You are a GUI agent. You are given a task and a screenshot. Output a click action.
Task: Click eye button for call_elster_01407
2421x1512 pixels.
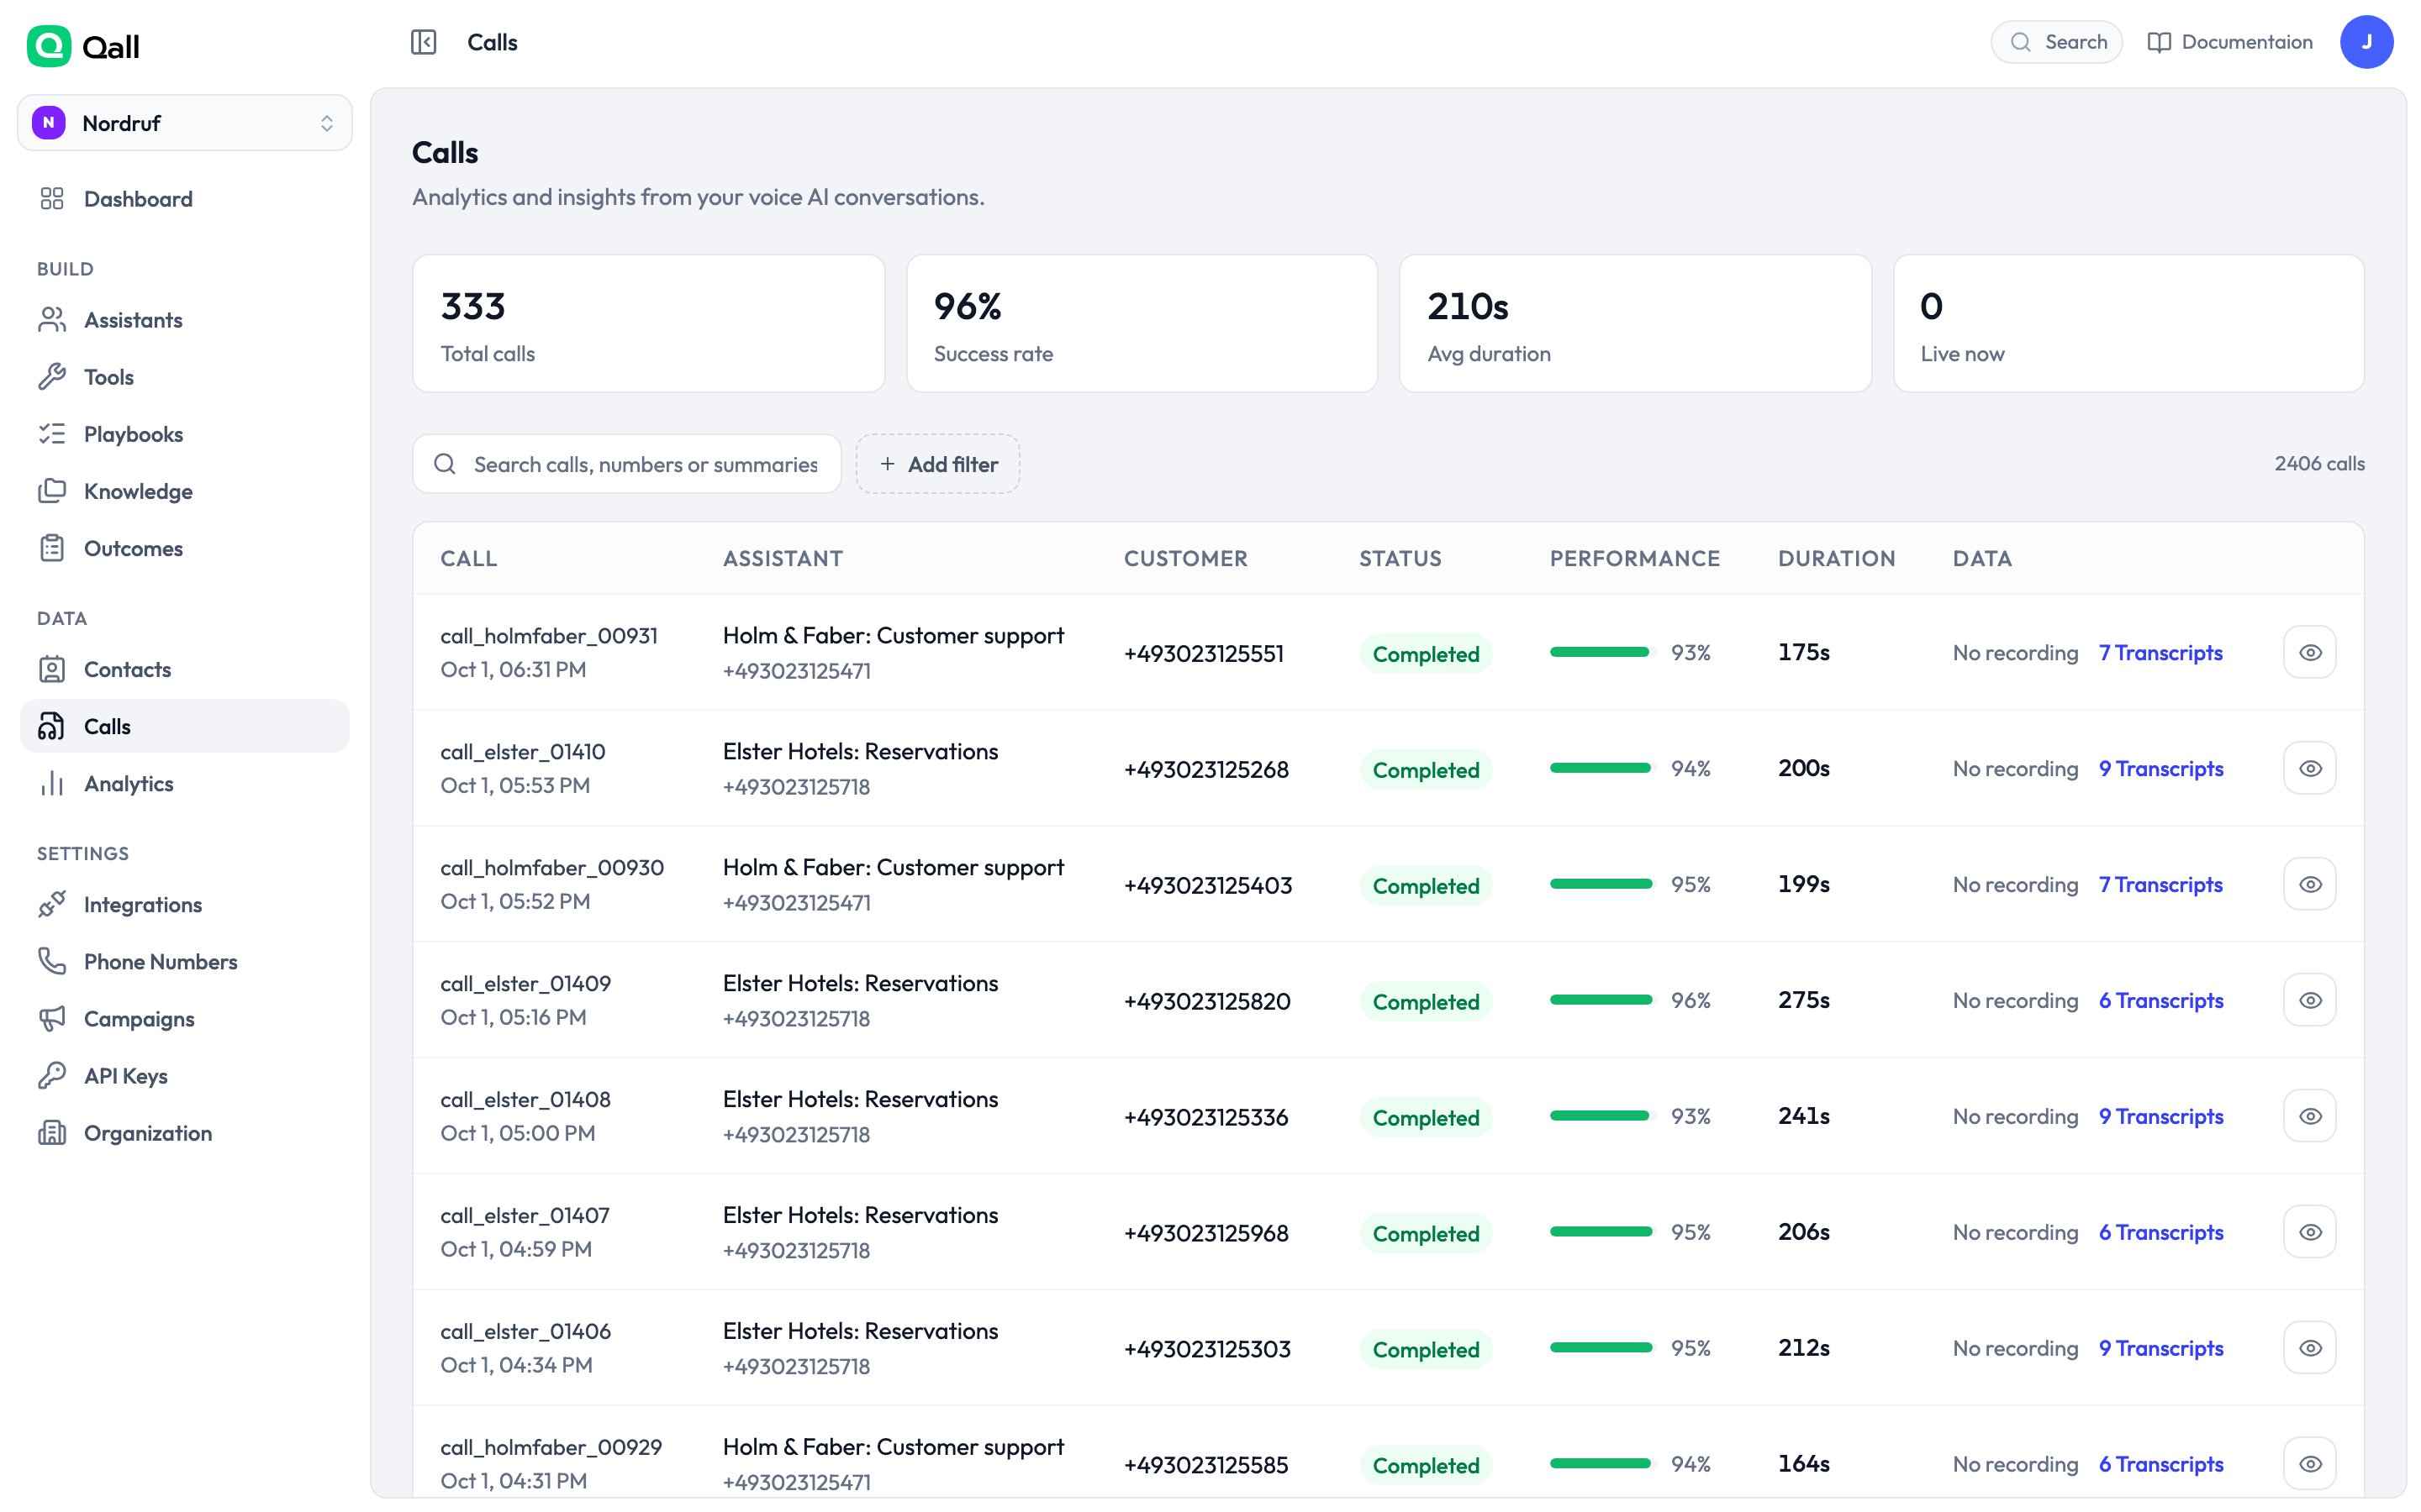pos(2309,1232)
